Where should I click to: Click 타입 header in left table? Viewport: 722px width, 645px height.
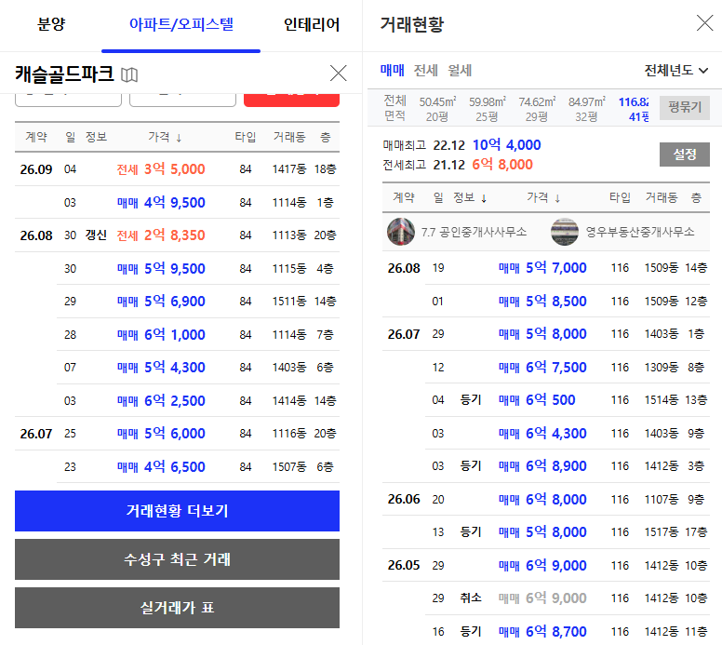(x=246, y=137)
